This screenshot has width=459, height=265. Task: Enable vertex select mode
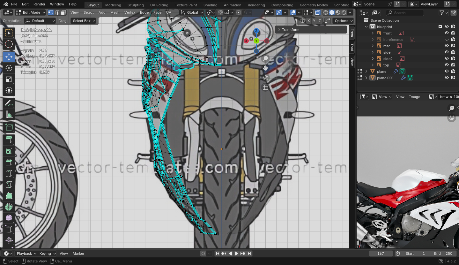click(51, 12)
